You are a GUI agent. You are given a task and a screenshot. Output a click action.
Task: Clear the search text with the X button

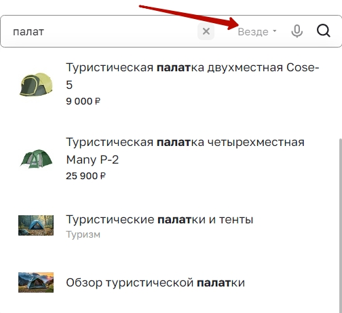(206, 31)
